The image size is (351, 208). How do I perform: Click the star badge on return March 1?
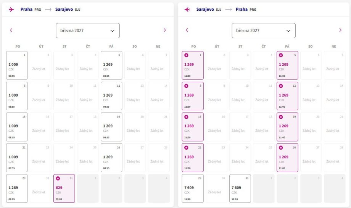[x=186, y=55]
